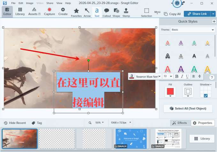Screen dimensions: 217x152
Task: Click the red Capture button
Action: click(49, 11)
